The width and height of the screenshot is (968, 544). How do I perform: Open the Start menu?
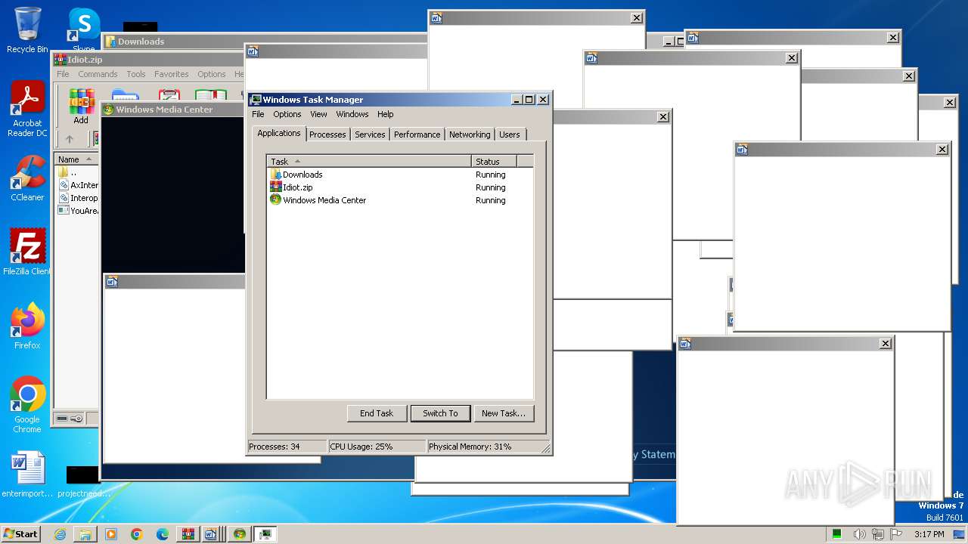[21, 534]
